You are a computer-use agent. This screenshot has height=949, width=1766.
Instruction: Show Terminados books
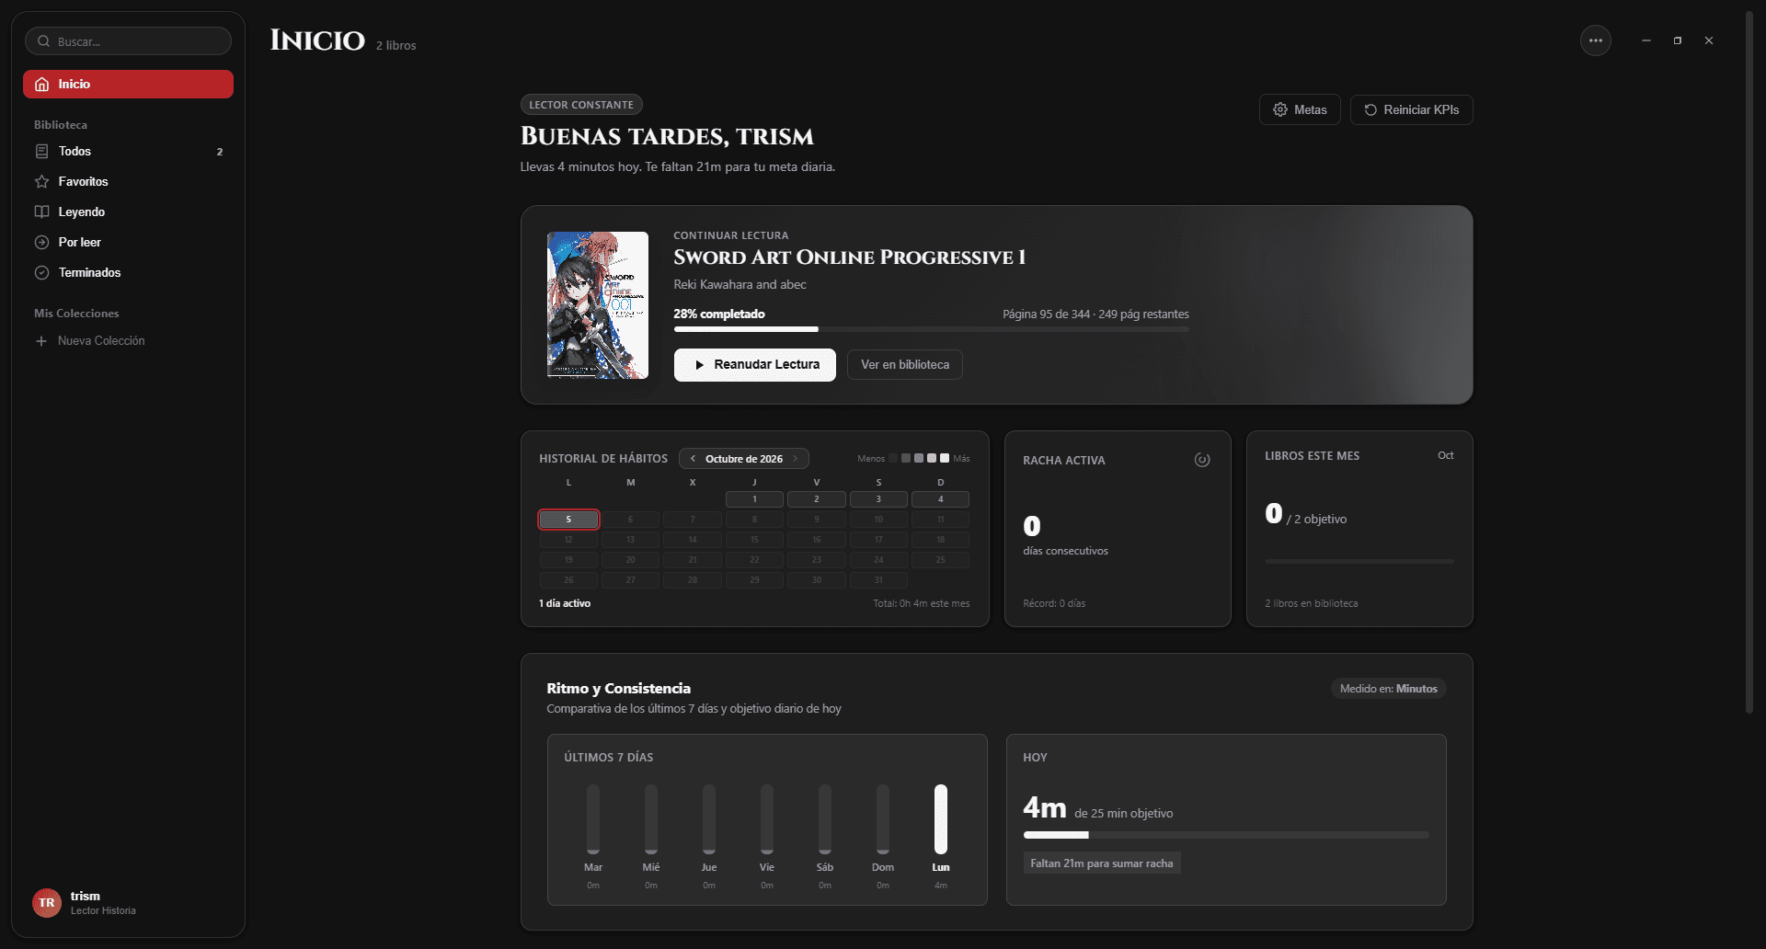click(x=128, y=273)
